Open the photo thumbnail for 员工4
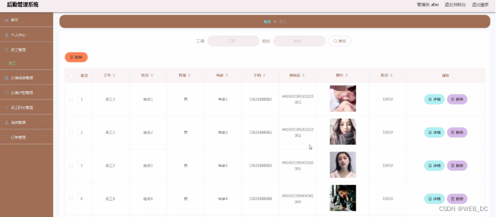496x217 pixels. pyautogui.click(x=343, y=198)
